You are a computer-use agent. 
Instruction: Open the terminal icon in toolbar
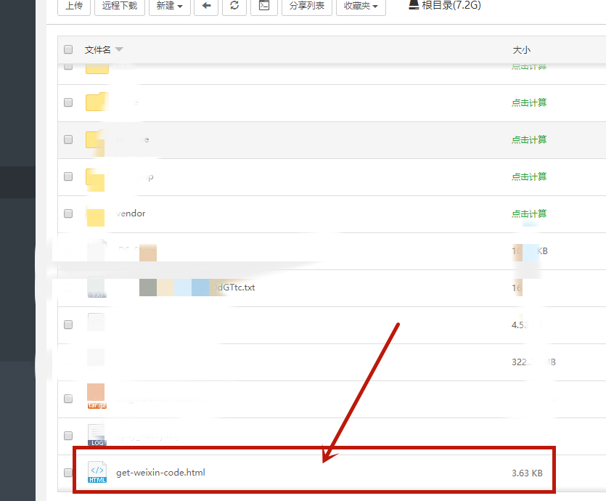264,6
